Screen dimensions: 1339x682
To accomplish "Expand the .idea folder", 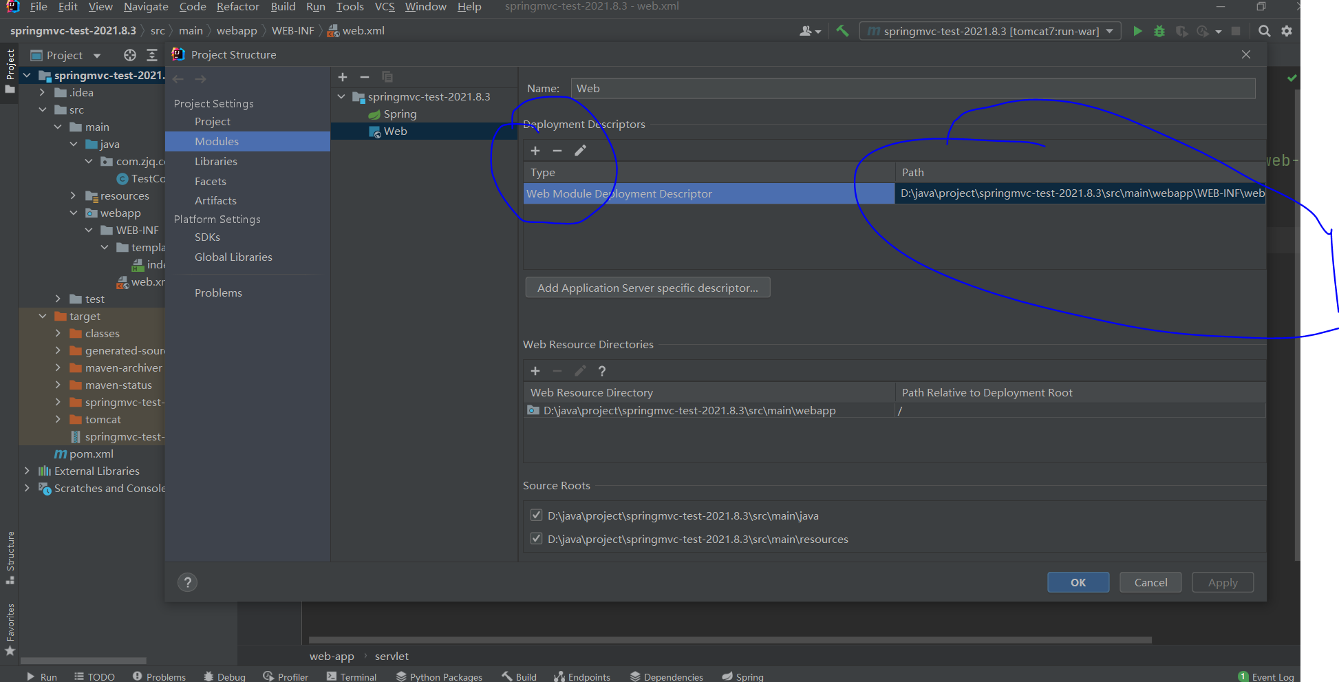I will [x=42, y=92].
